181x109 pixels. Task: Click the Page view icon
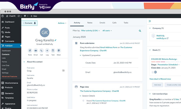tap(76, 87)
